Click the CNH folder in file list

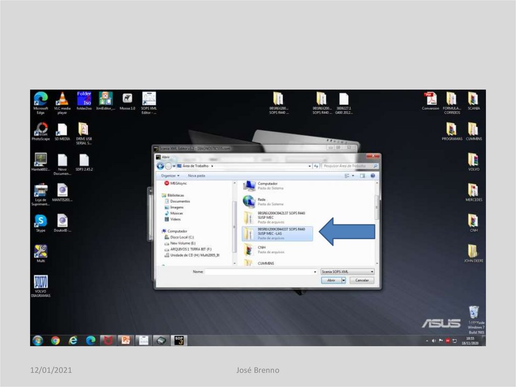tap(262, 249)
